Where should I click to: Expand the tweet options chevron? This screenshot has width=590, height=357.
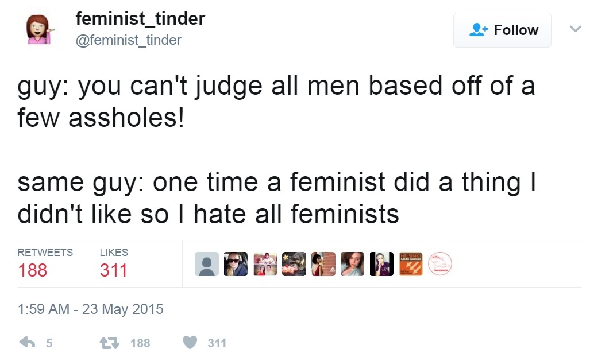(x=575, y=29)
